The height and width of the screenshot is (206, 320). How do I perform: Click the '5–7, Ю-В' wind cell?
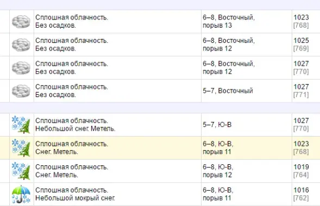coord(247,125)
